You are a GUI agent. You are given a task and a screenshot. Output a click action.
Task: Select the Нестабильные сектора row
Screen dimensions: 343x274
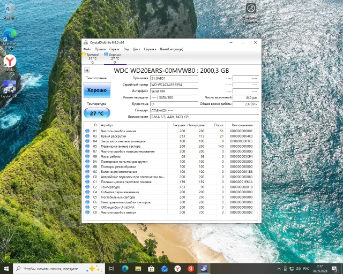pyautogui.click(x=169, y=197)
